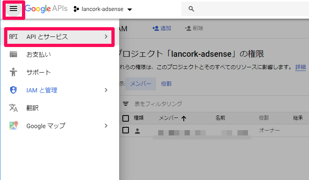Screen dimensions: 309x180
Task: Click the search magnifier icon
Action: (191, 9)
